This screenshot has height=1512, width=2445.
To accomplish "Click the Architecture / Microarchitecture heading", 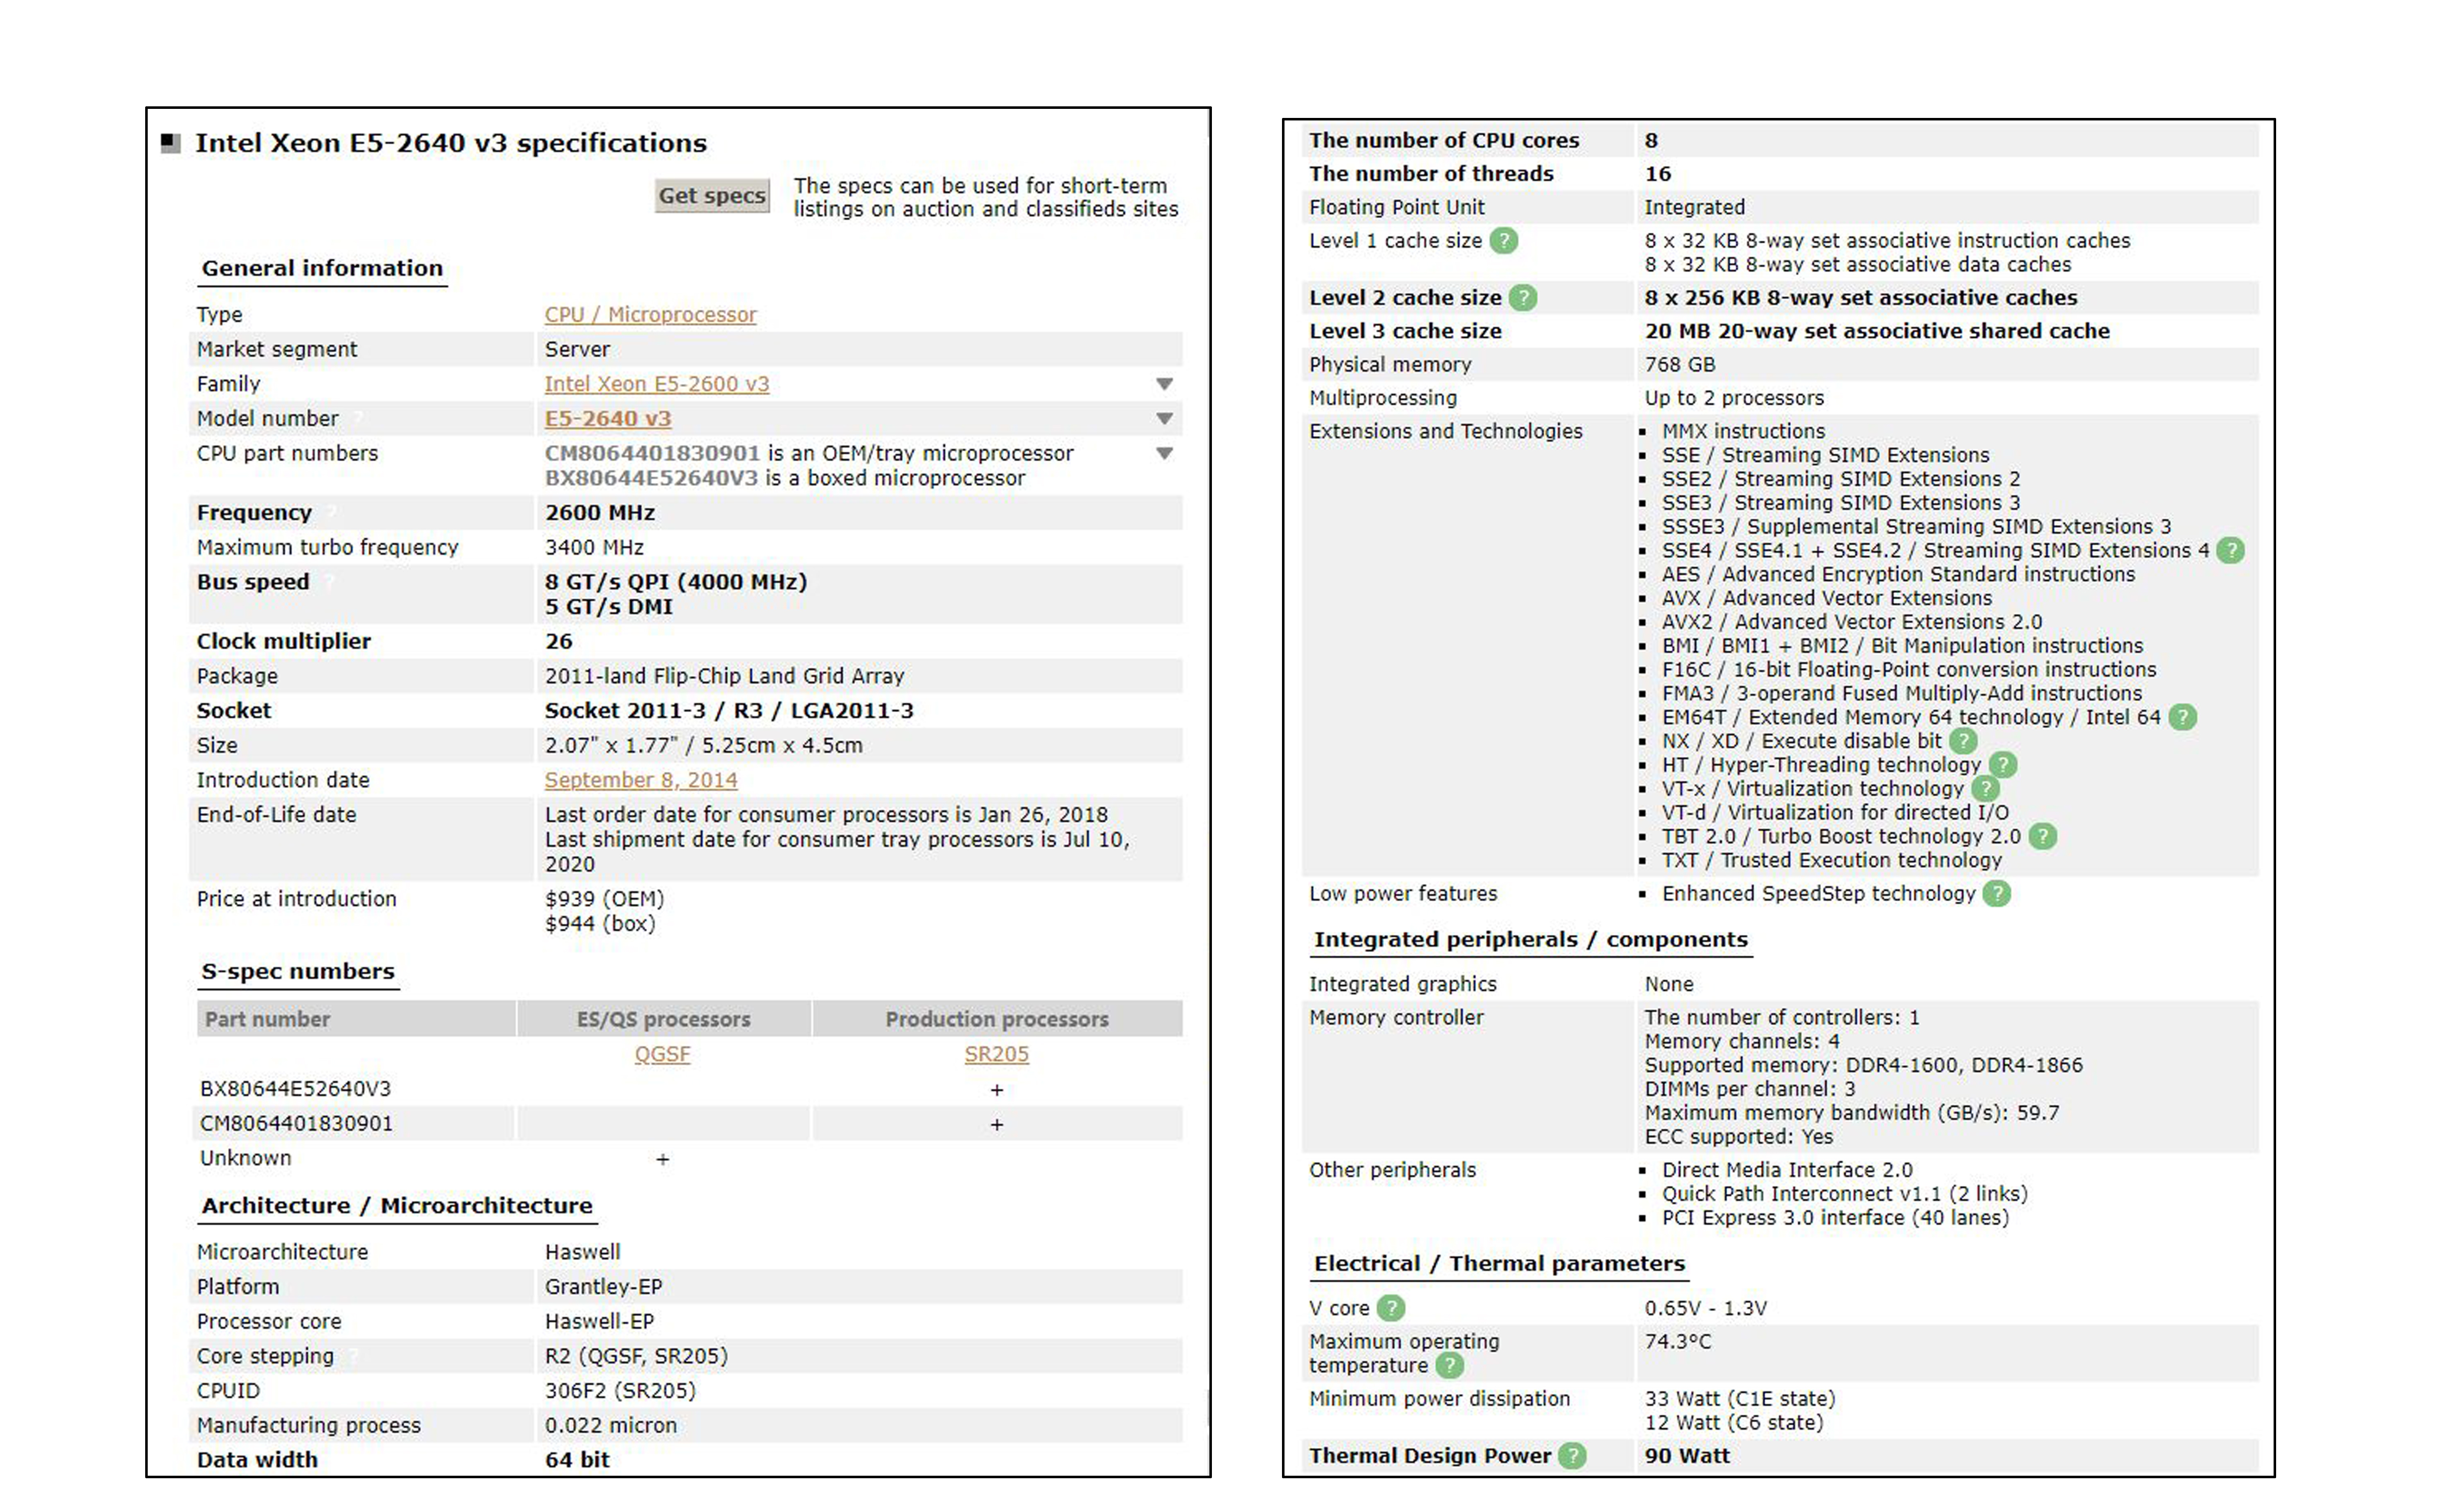I will (397, 1206).
